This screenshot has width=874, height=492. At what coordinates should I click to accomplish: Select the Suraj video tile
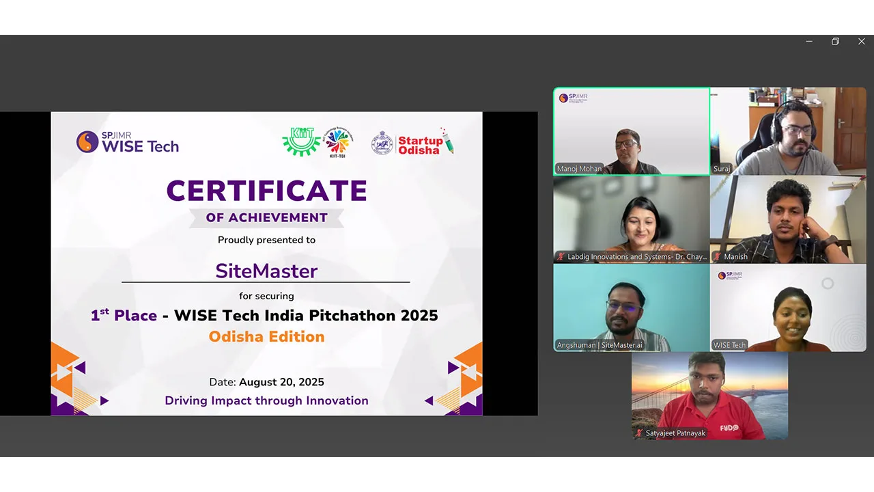click(x=788, y=131)
